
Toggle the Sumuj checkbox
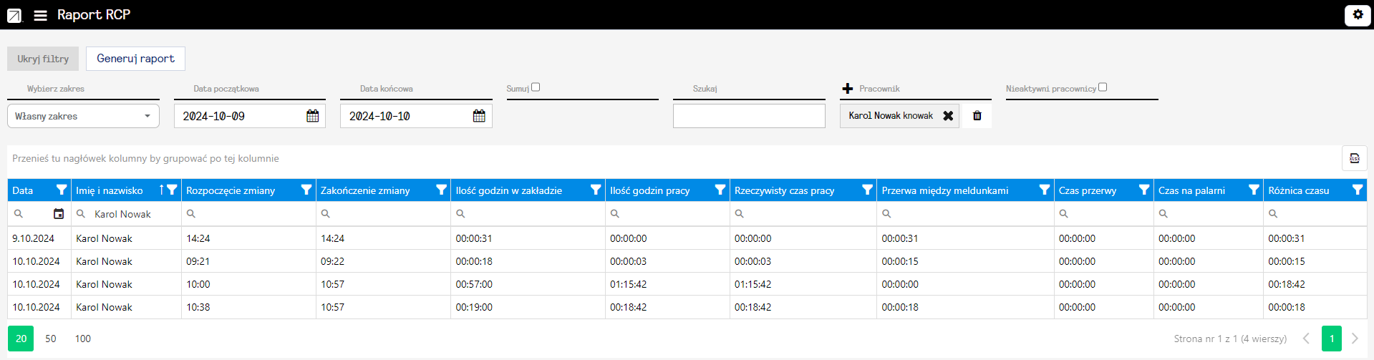[x=536, y=87]
